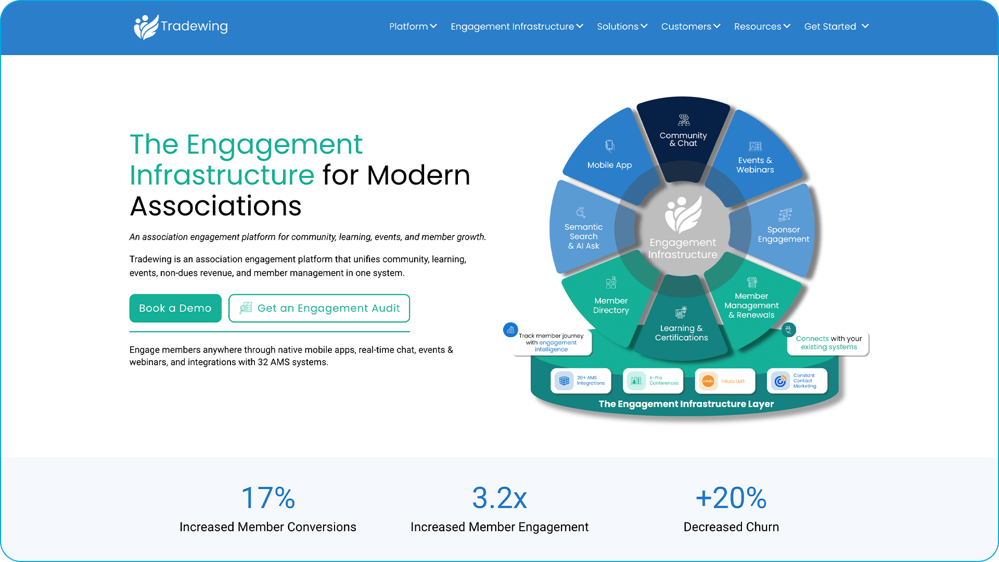Open the Member Management & Renewals icon
999x562 pixels.
pyautogui.click(x=752, y=283)
